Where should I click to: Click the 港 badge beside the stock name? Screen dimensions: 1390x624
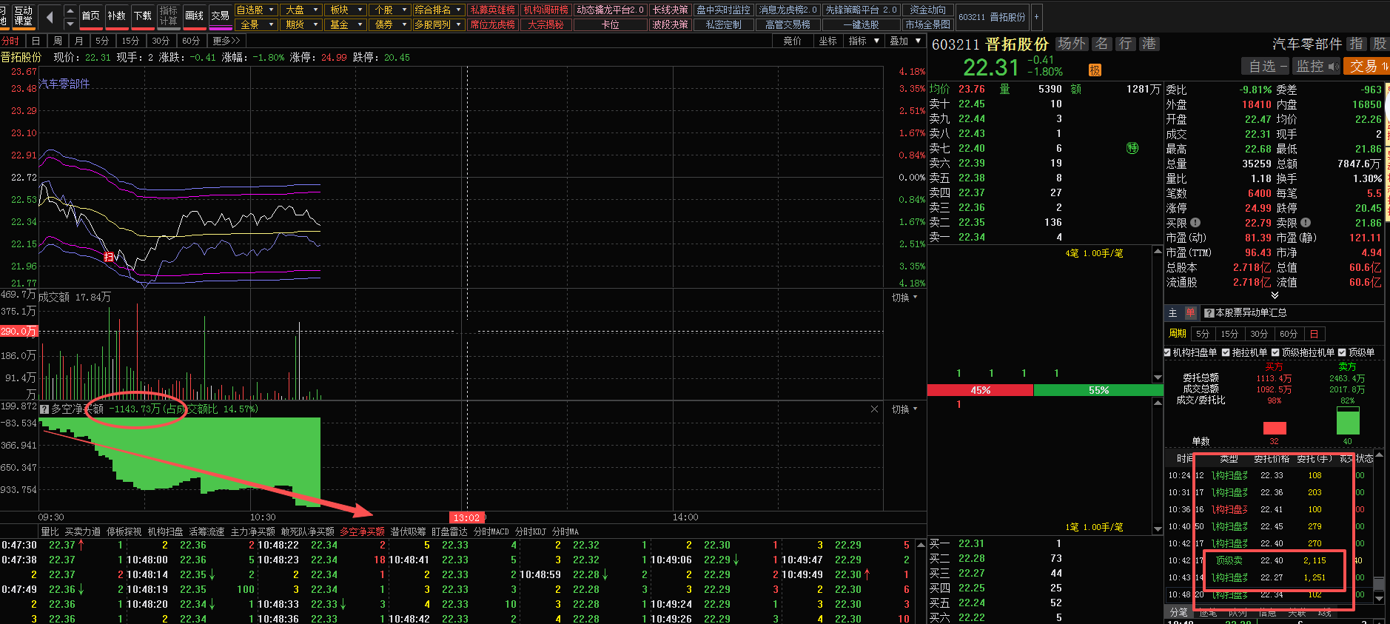1149,44
